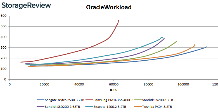Click the 200 value on the vertical axis
The width and height of the screenshot is (218, 112).
tap(3, 58)
